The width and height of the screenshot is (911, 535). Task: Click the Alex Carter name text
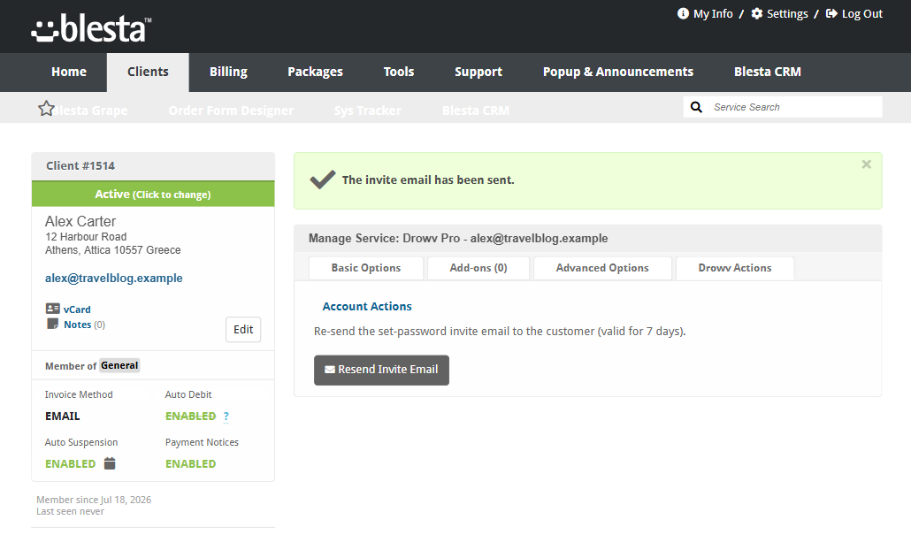pyautogui.click(x=80, y=221)
